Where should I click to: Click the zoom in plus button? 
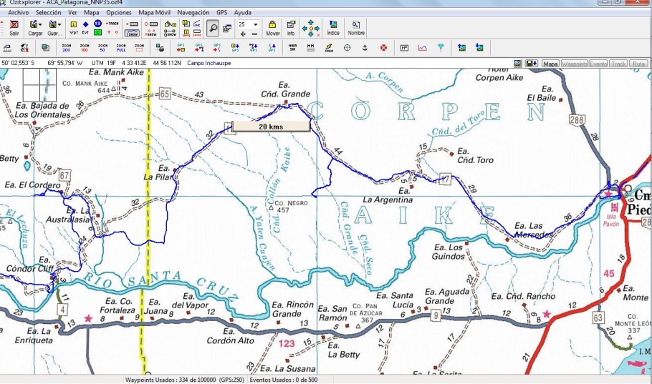tap(243, 34)
